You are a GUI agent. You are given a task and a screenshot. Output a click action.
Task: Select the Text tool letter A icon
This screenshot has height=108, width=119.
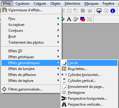click(x=69, y=19)
